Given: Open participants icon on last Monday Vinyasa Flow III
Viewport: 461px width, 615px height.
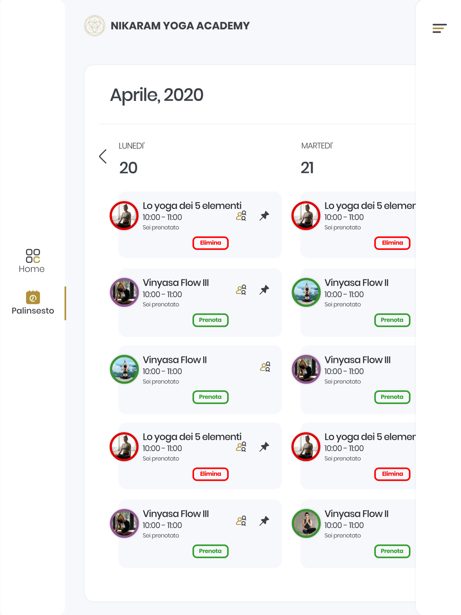Looking at the screenshot, I should 241,521.
